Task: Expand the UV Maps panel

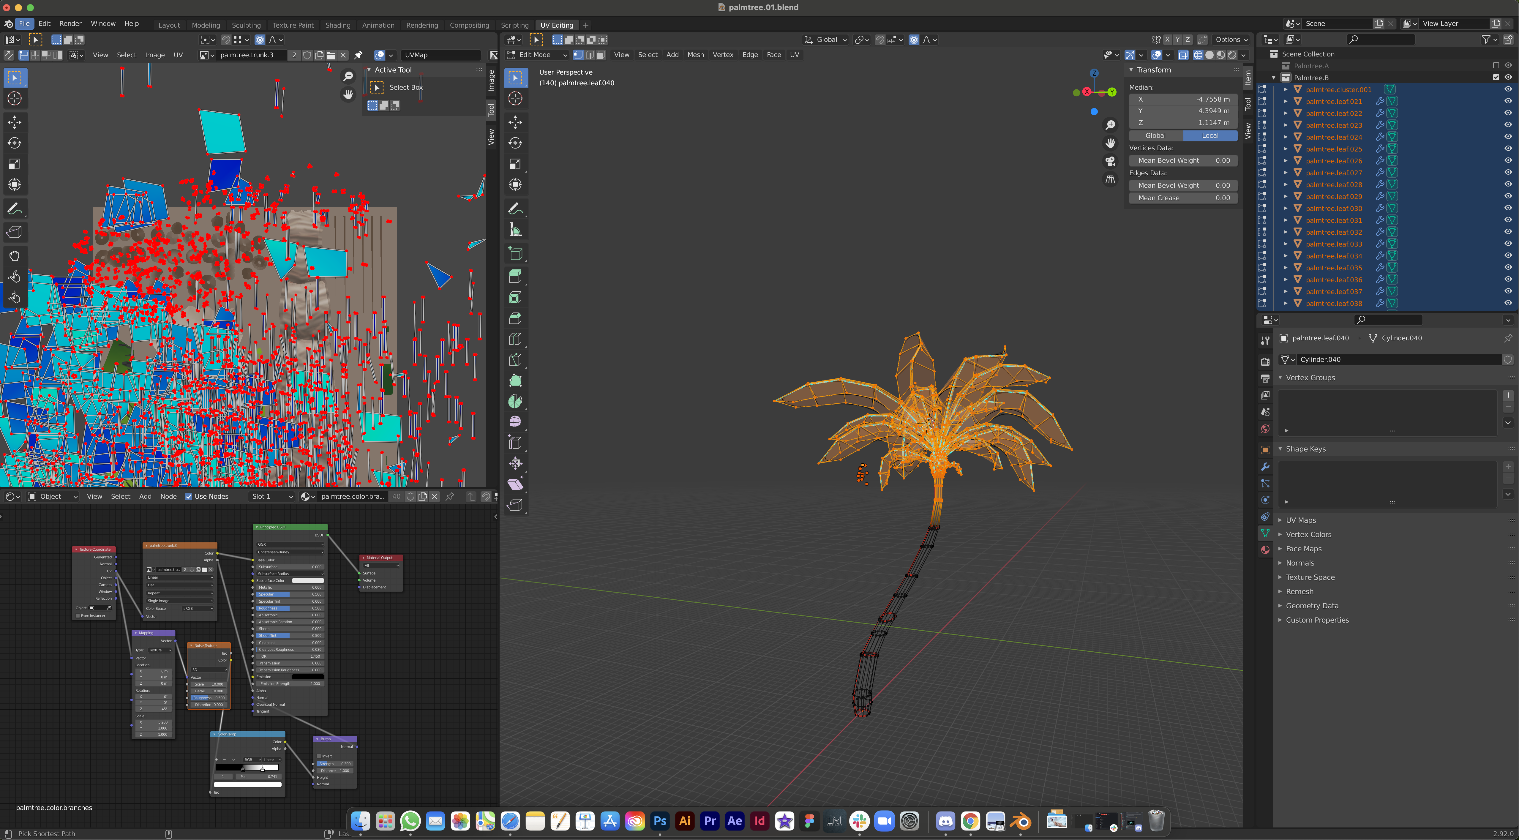Action: (x=1300, y=520)
